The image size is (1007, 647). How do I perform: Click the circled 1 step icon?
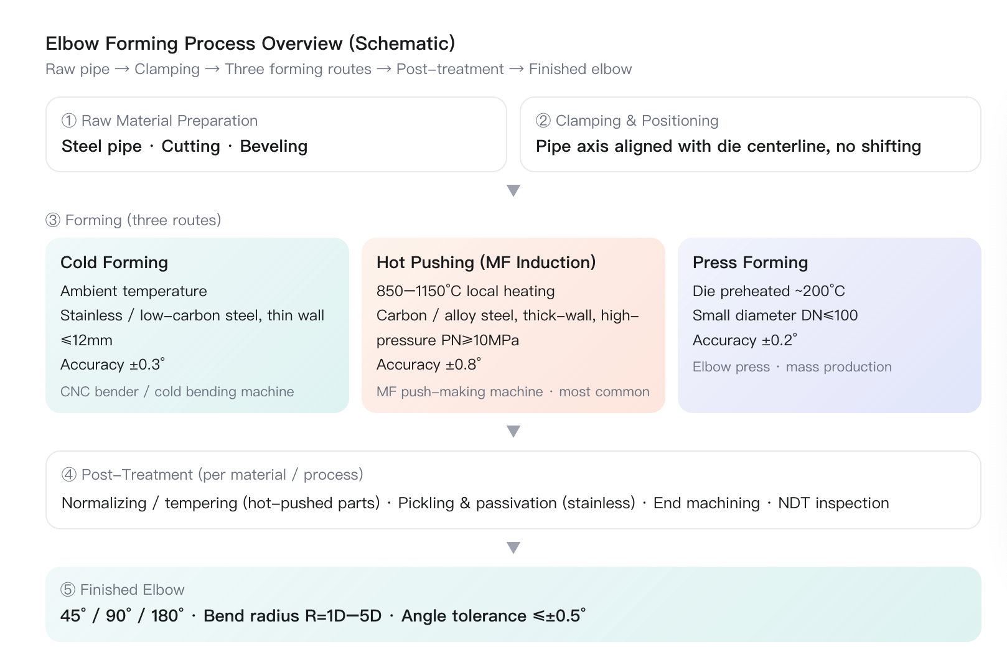68,121
